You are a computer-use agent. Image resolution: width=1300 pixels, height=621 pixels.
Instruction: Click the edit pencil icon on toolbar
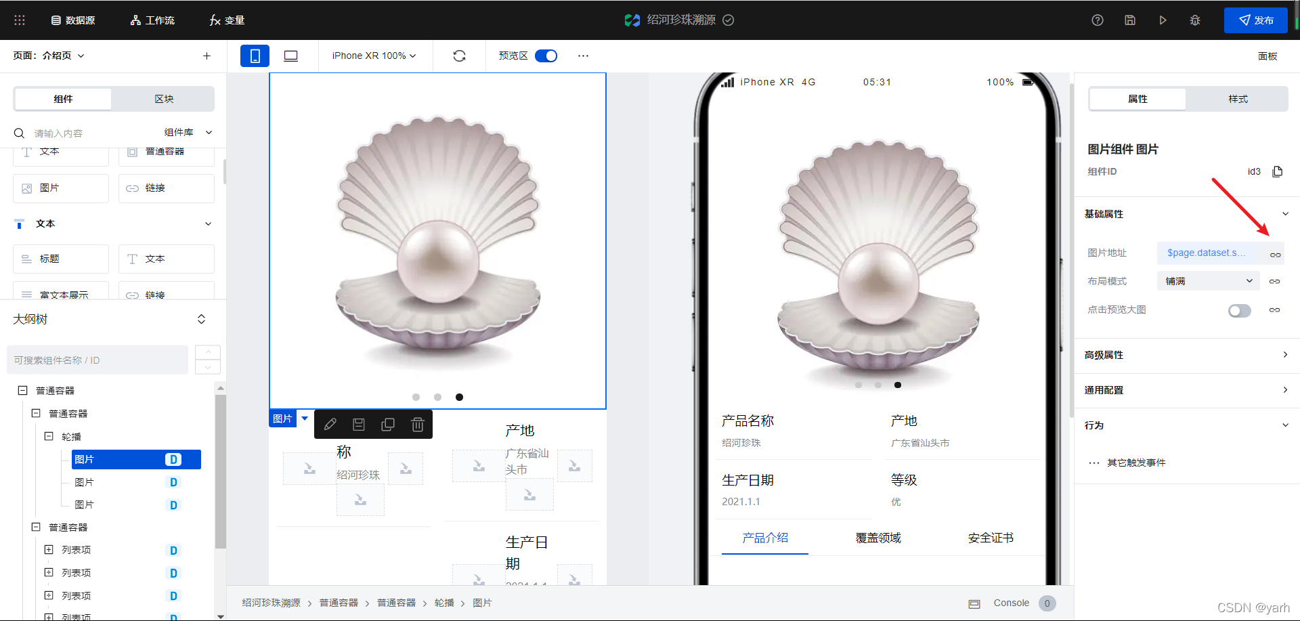coord(330,425)
